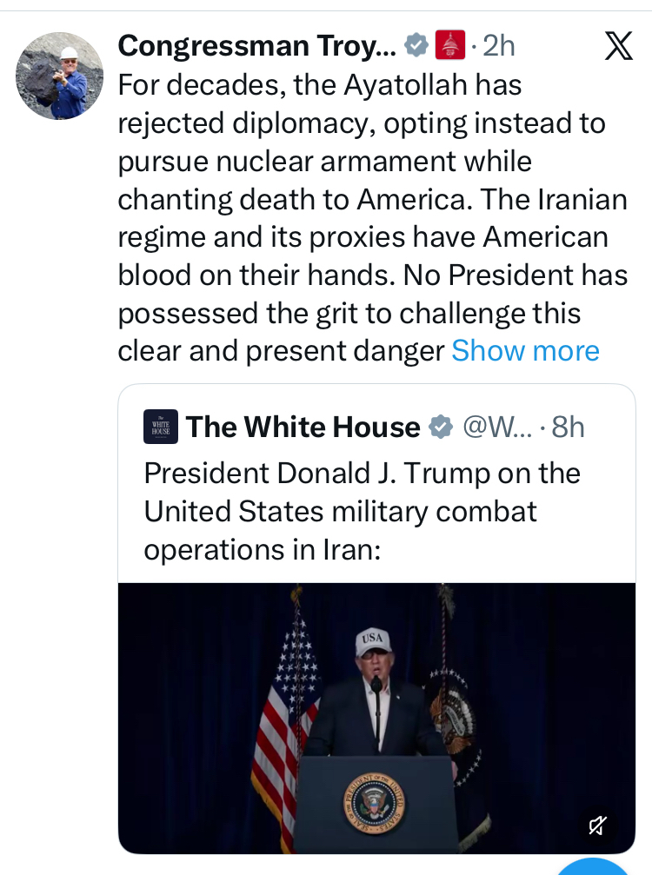The image size is (652, 875).
Task: Click the post text about the Ayatollah
Action: [x=372, y=217]
